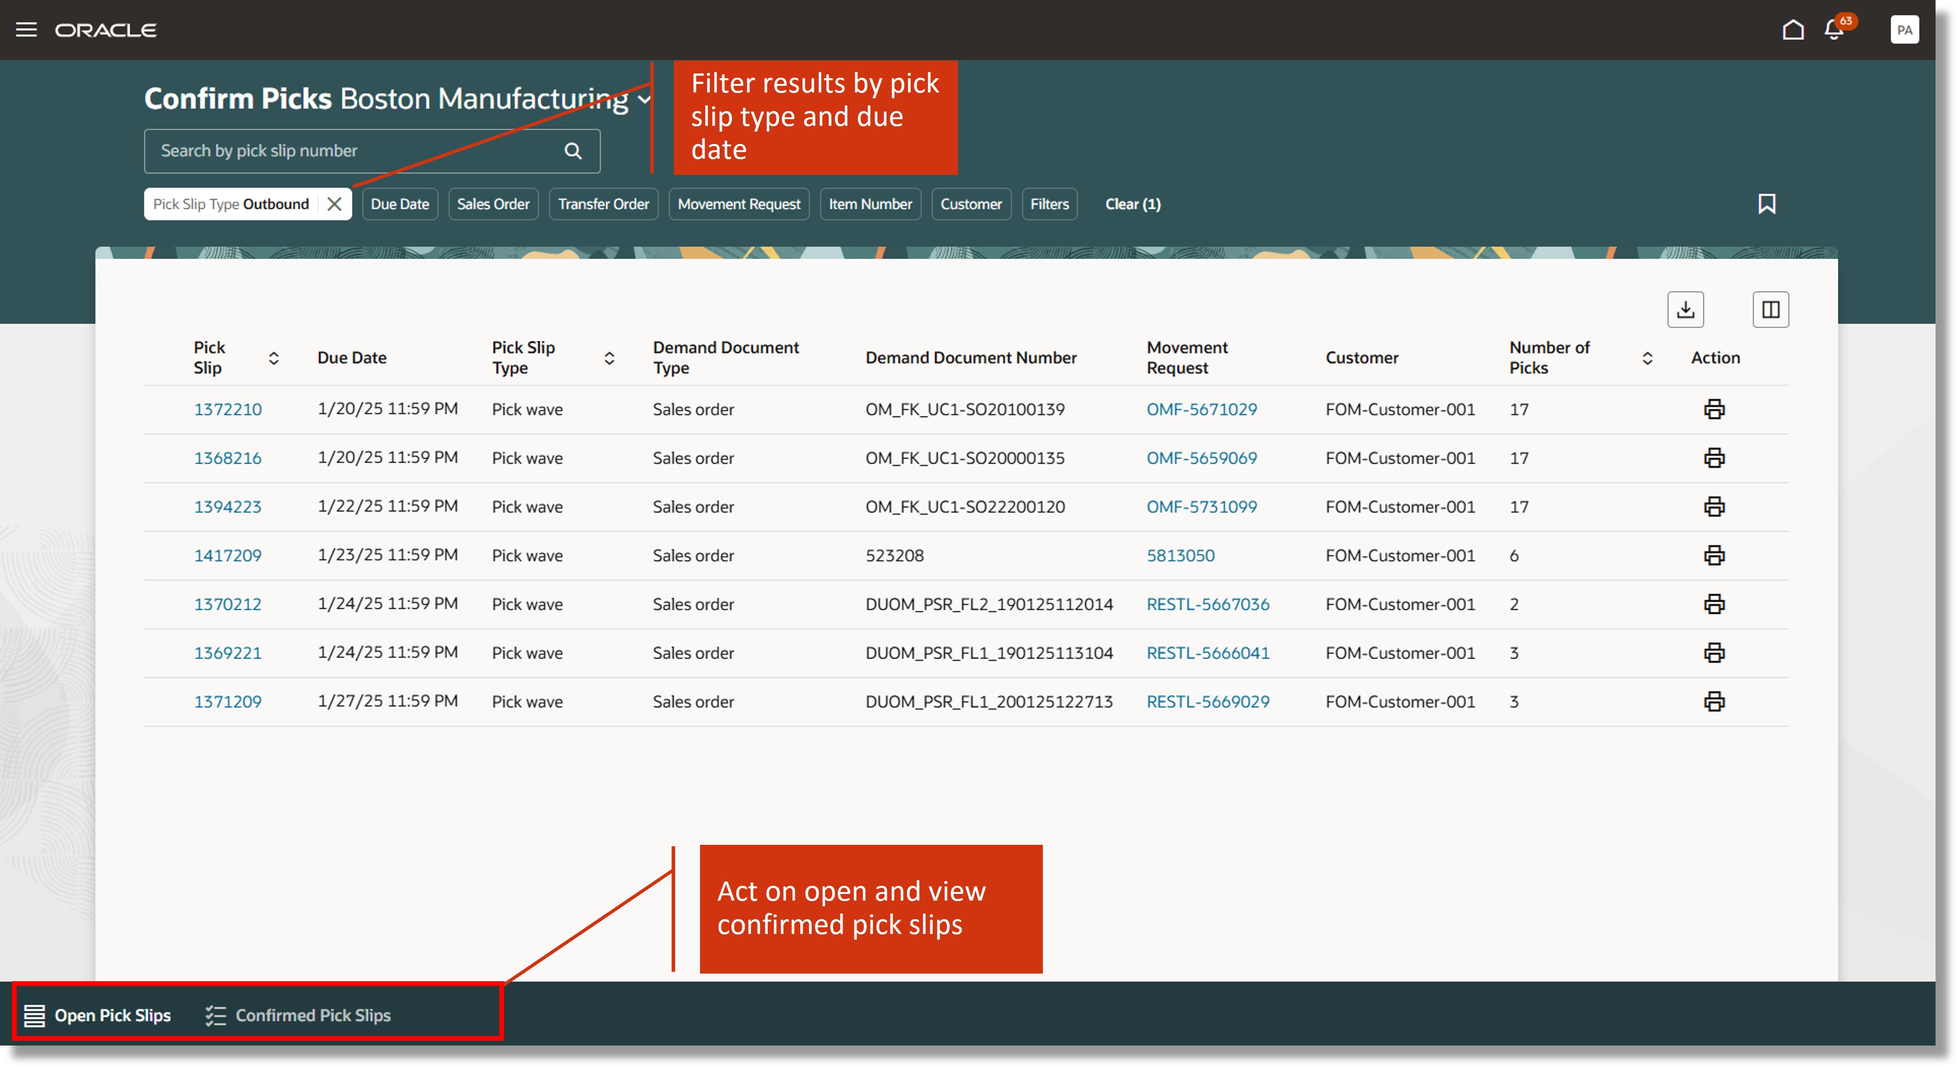Open the PA user profile avatar

(x=1905, y=30)
